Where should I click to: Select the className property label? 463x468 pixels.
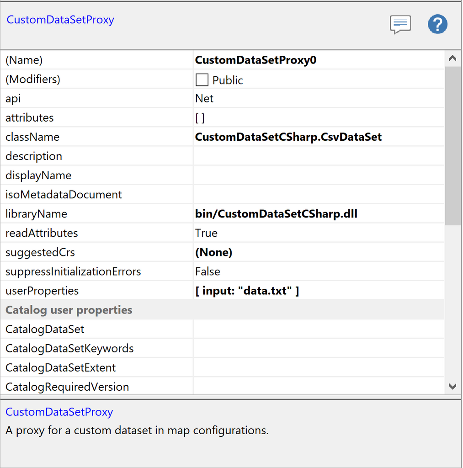point(32,137)
